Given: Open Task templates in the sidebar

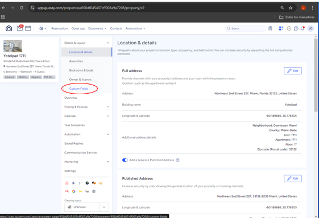Looking at the screenshot, I should click(74, 125).
